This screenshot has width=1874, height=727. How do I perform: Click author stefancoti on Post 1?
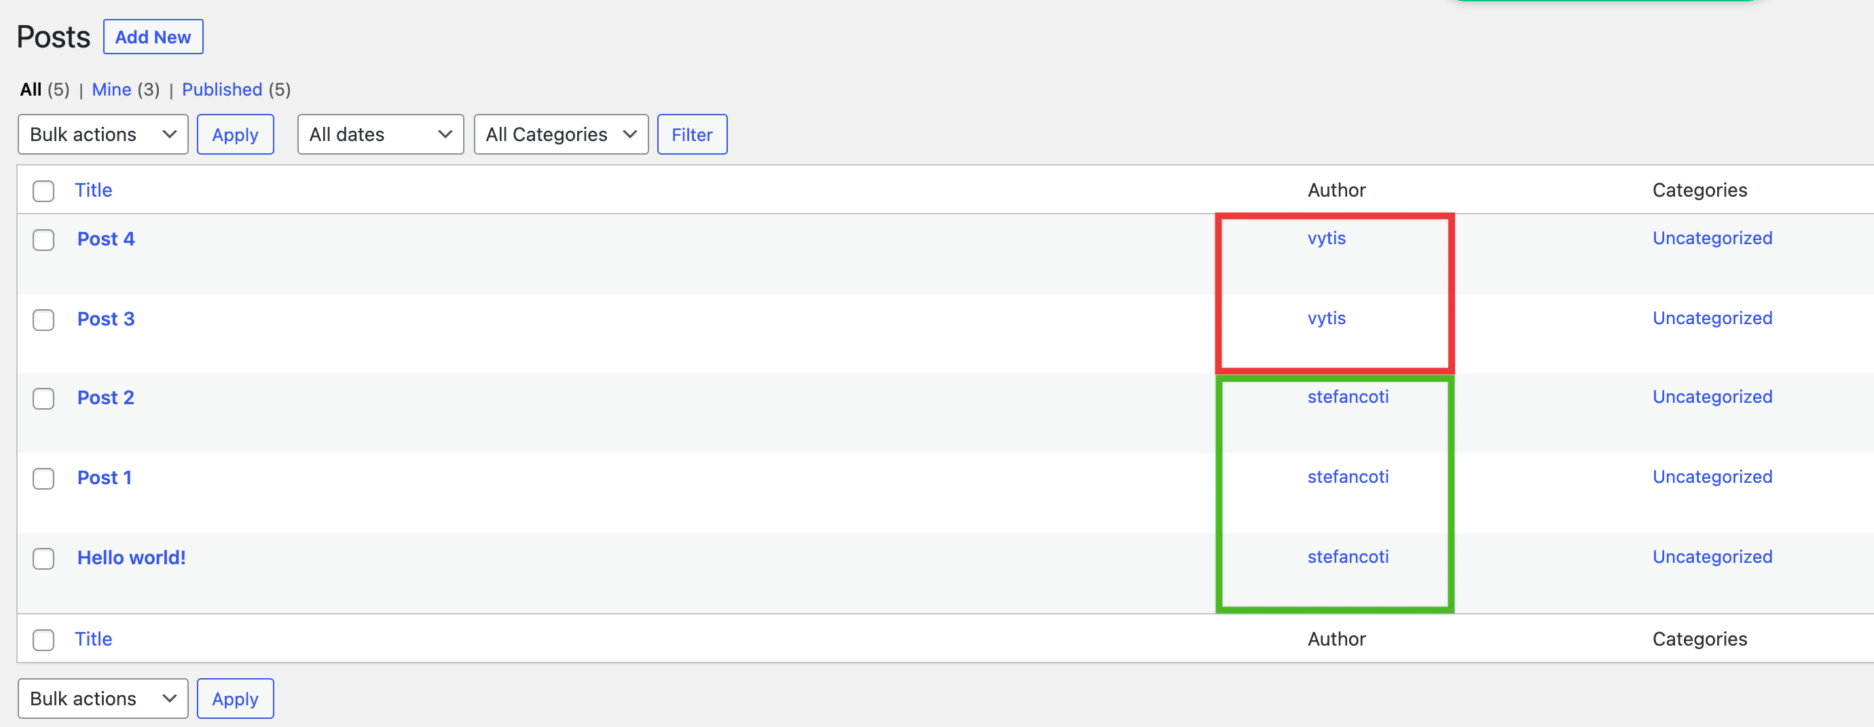[x=1347, y=477]
